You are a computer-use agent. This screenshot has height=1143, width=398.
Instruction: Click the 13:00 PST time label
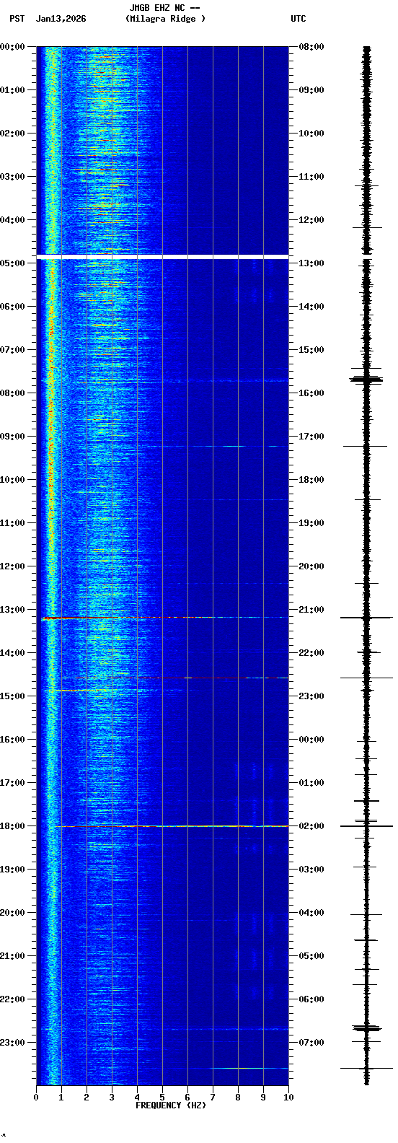tap(12, 610)
